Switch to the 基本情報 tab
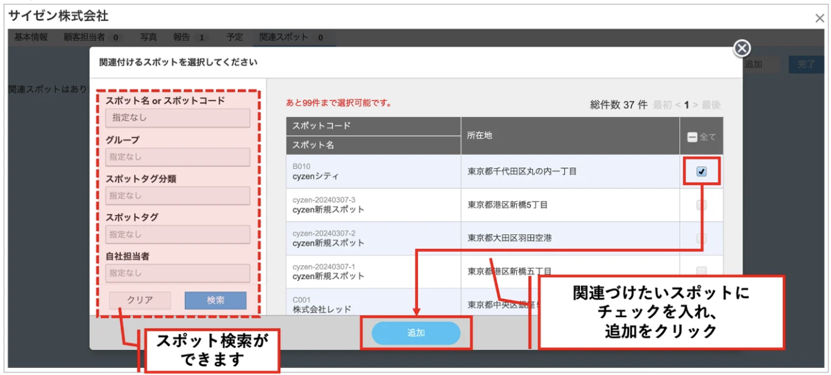Image resolution: width=831 pixels, height=375 pixels. (31, 37)
